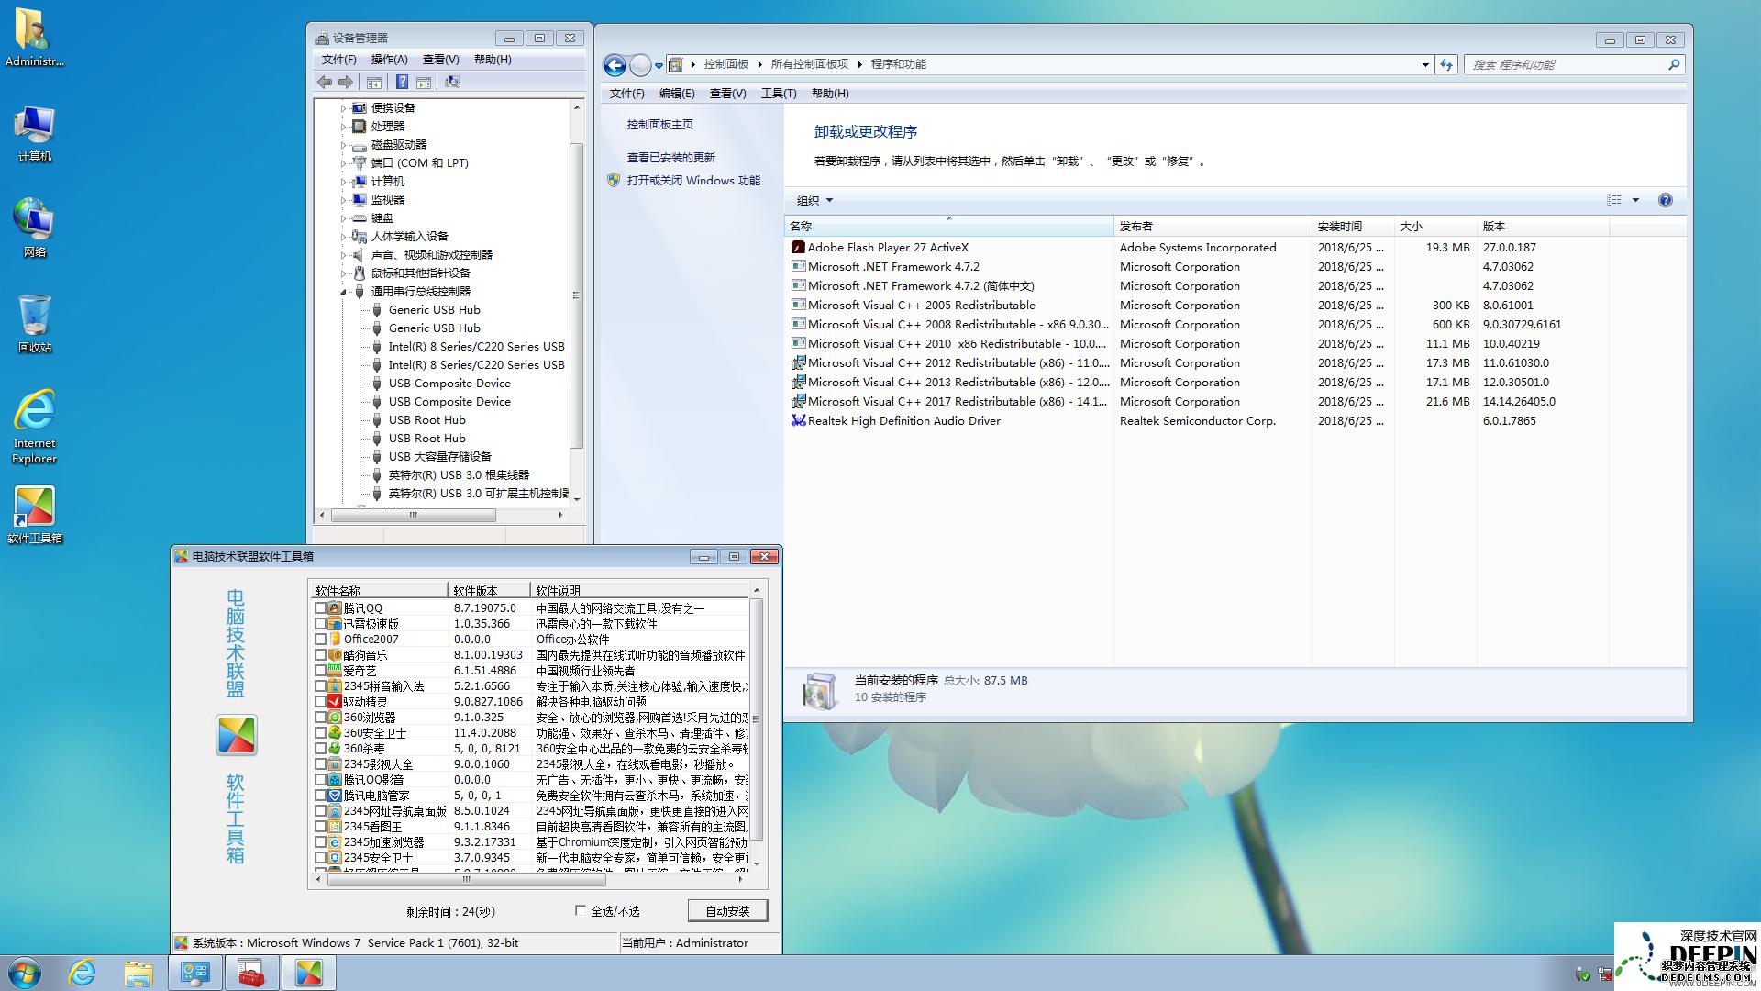Click show/hide console tree icon in Device Manager

tap(374, 83)
